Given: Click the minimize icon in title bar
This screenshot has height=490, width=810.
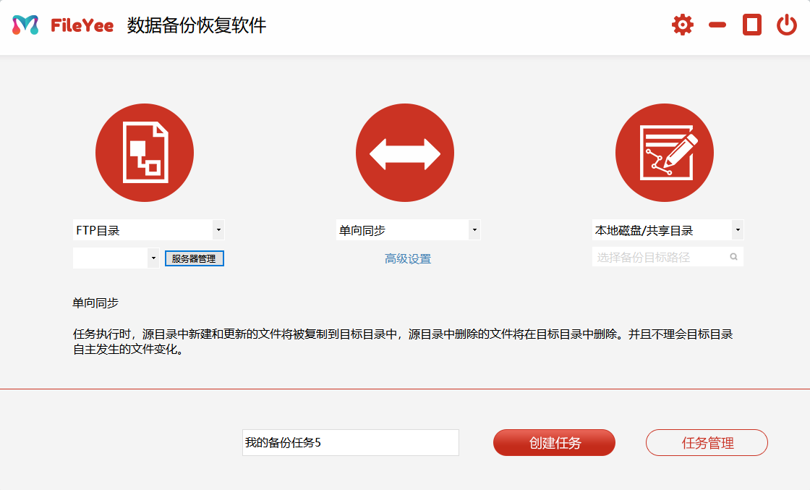Looking at the screenshot, I should (x=717, y=24).
